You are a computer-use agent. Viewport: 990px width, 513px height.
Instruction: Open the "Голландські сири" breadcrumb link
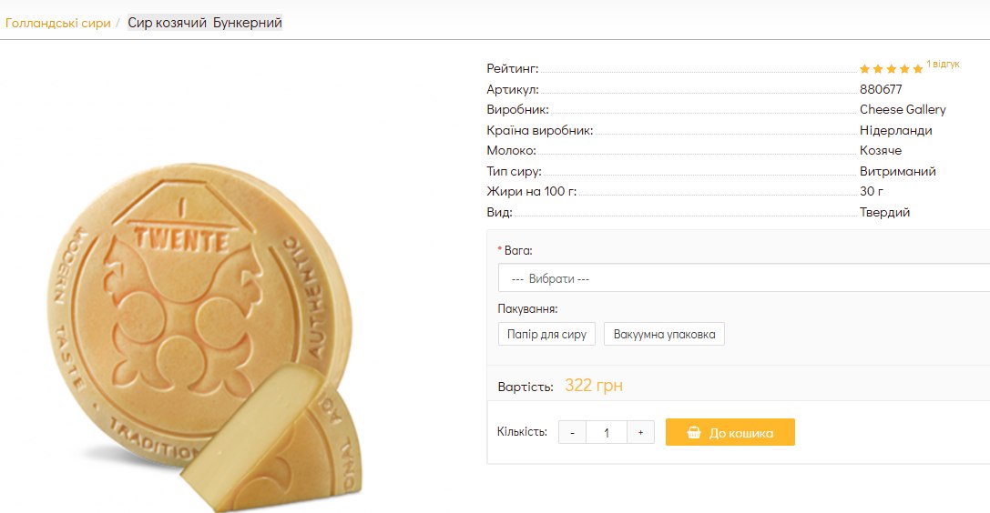[57, 23]
